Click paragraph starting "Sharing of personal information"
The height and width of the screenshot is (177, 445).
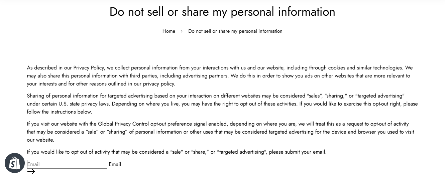click(222, 104)
